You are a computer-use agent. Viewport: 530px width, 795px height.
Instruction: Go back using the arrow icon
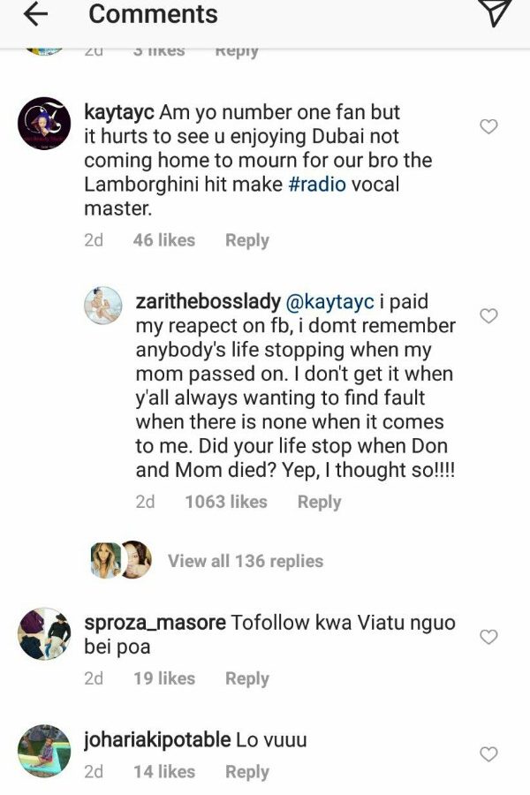pos(36,14)
